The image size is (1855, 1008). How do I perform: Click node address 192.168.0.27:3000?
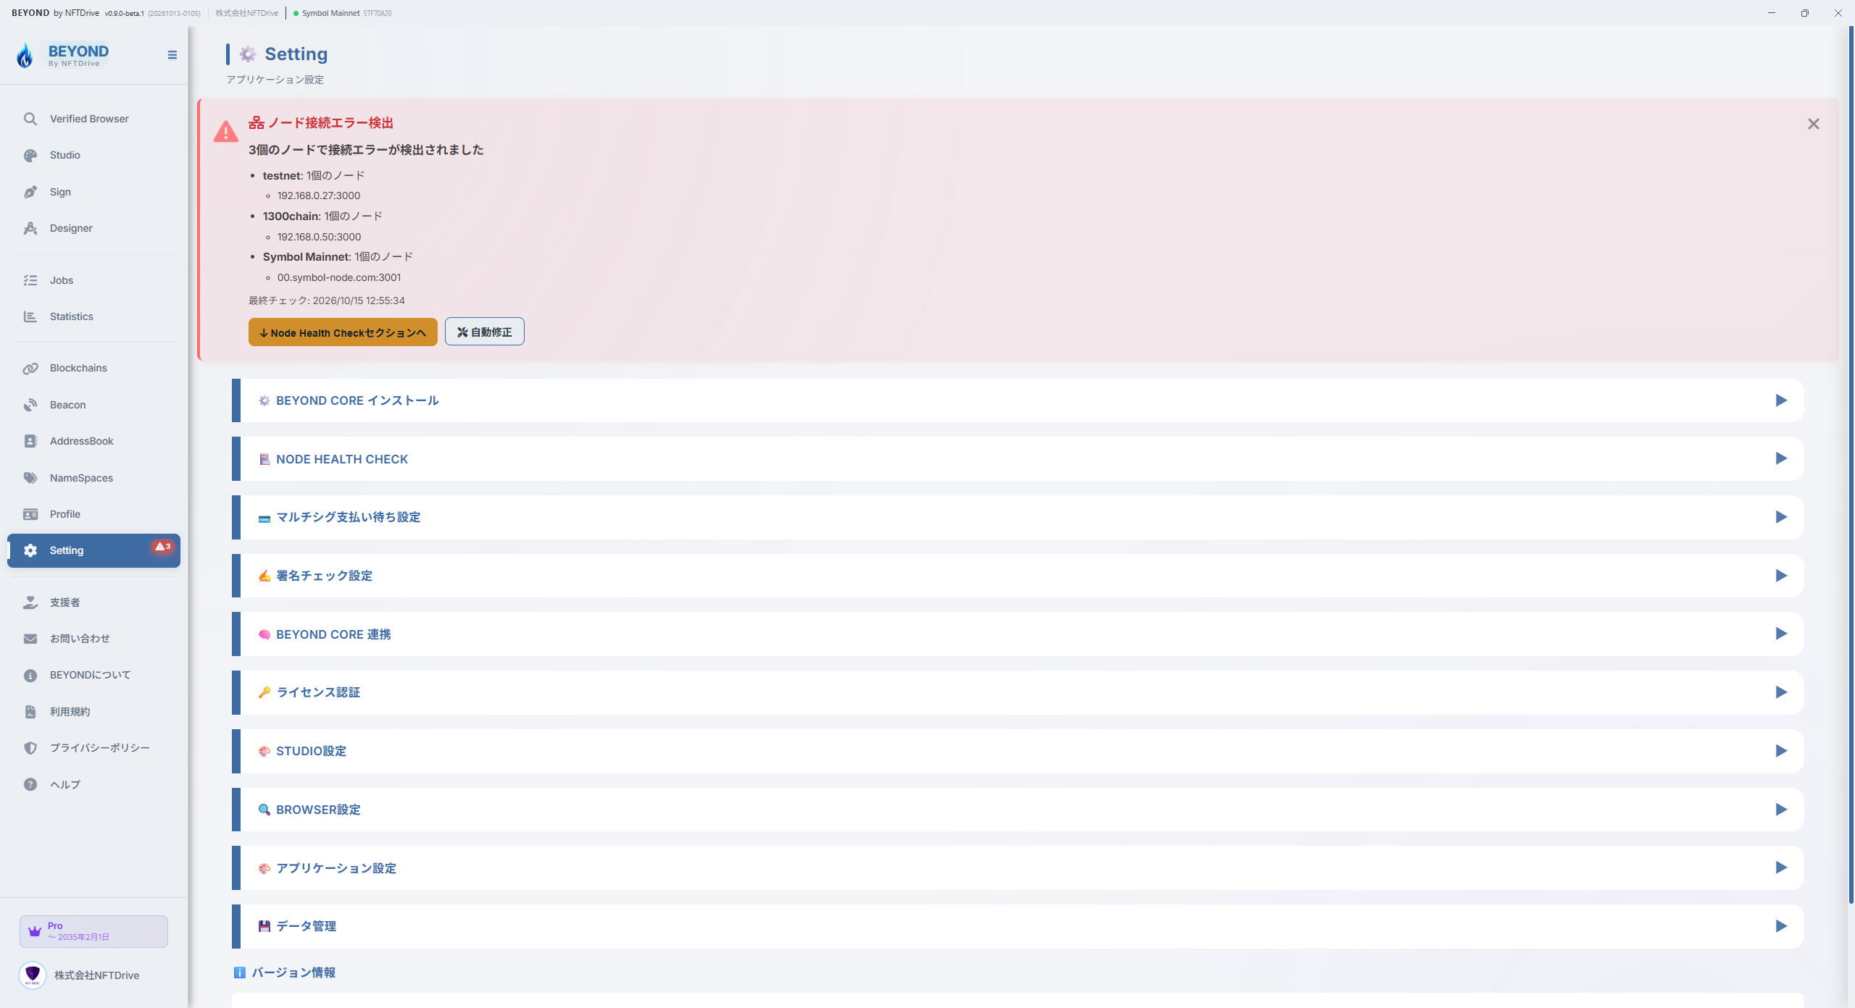pos(319,196)
